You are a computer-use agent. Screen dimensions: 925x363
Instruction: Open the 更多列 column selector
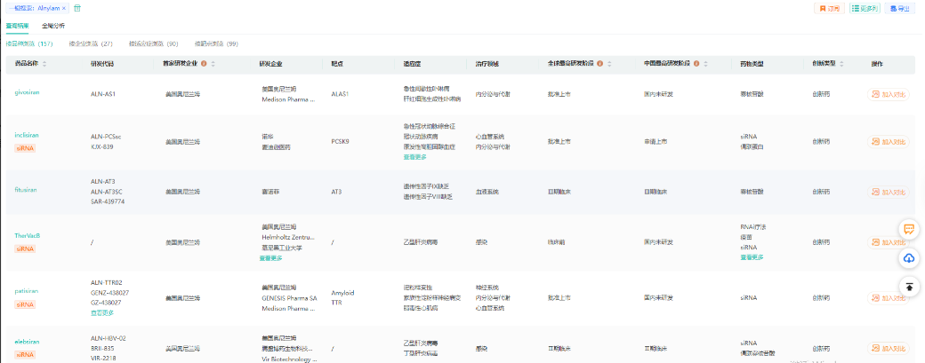point(865,9)
